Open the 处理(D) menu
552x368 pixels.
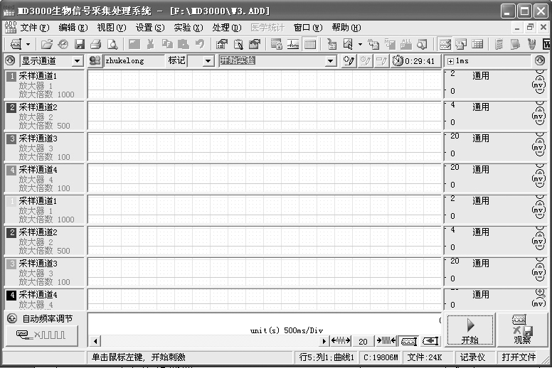click(x=227, y=28)
